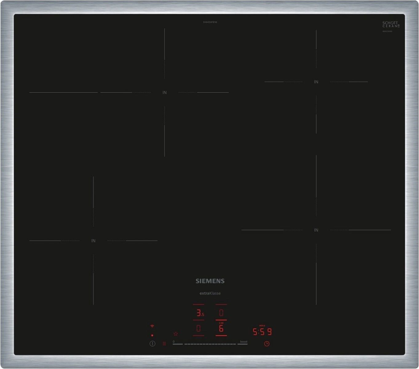Select the active zone showing 6
Viewport: 419px width, 369px height.
click(221, 329)
